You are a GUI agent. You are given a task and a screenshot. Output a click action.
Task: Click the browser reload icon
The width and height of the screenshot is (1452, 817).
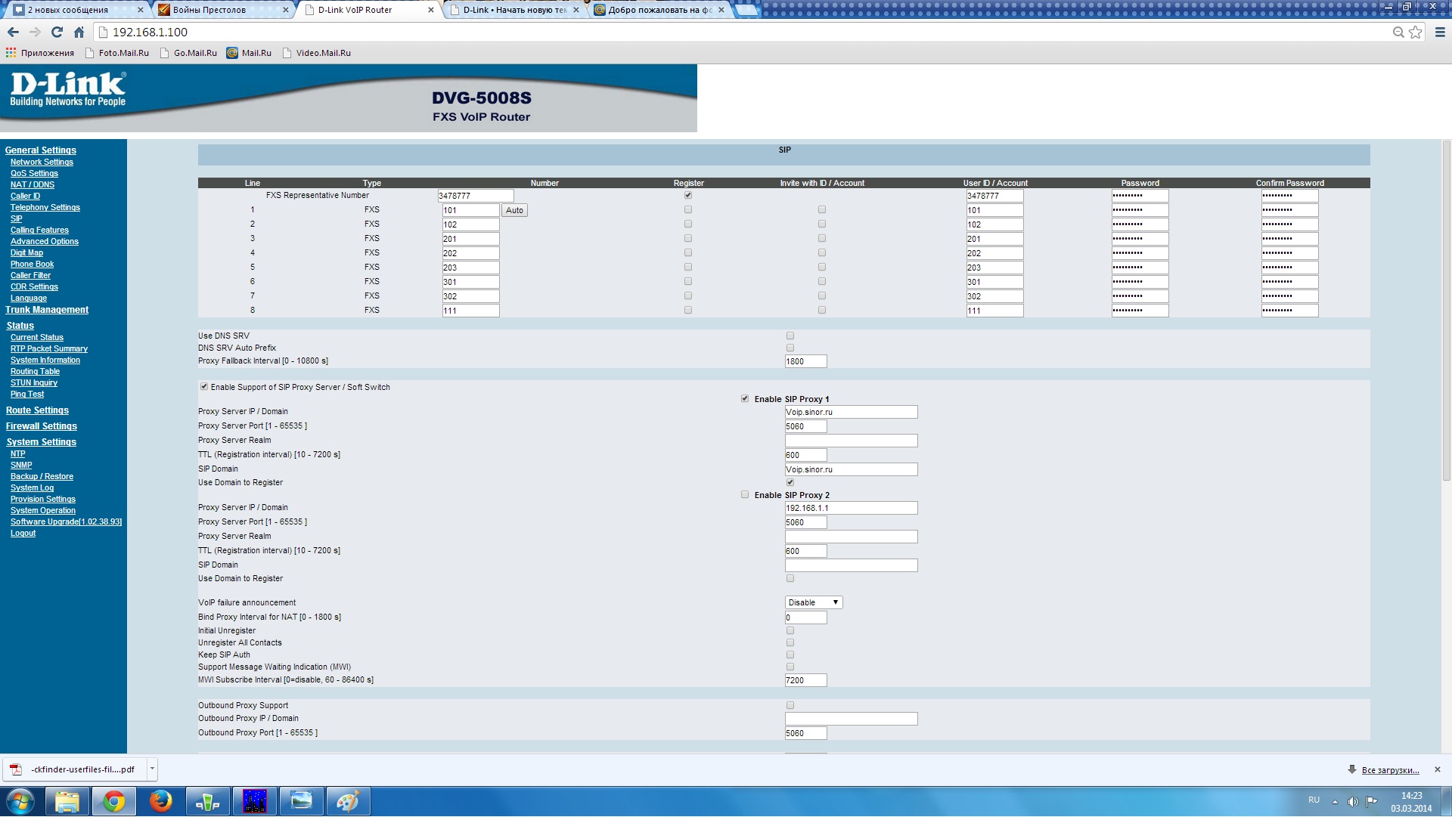57,32
